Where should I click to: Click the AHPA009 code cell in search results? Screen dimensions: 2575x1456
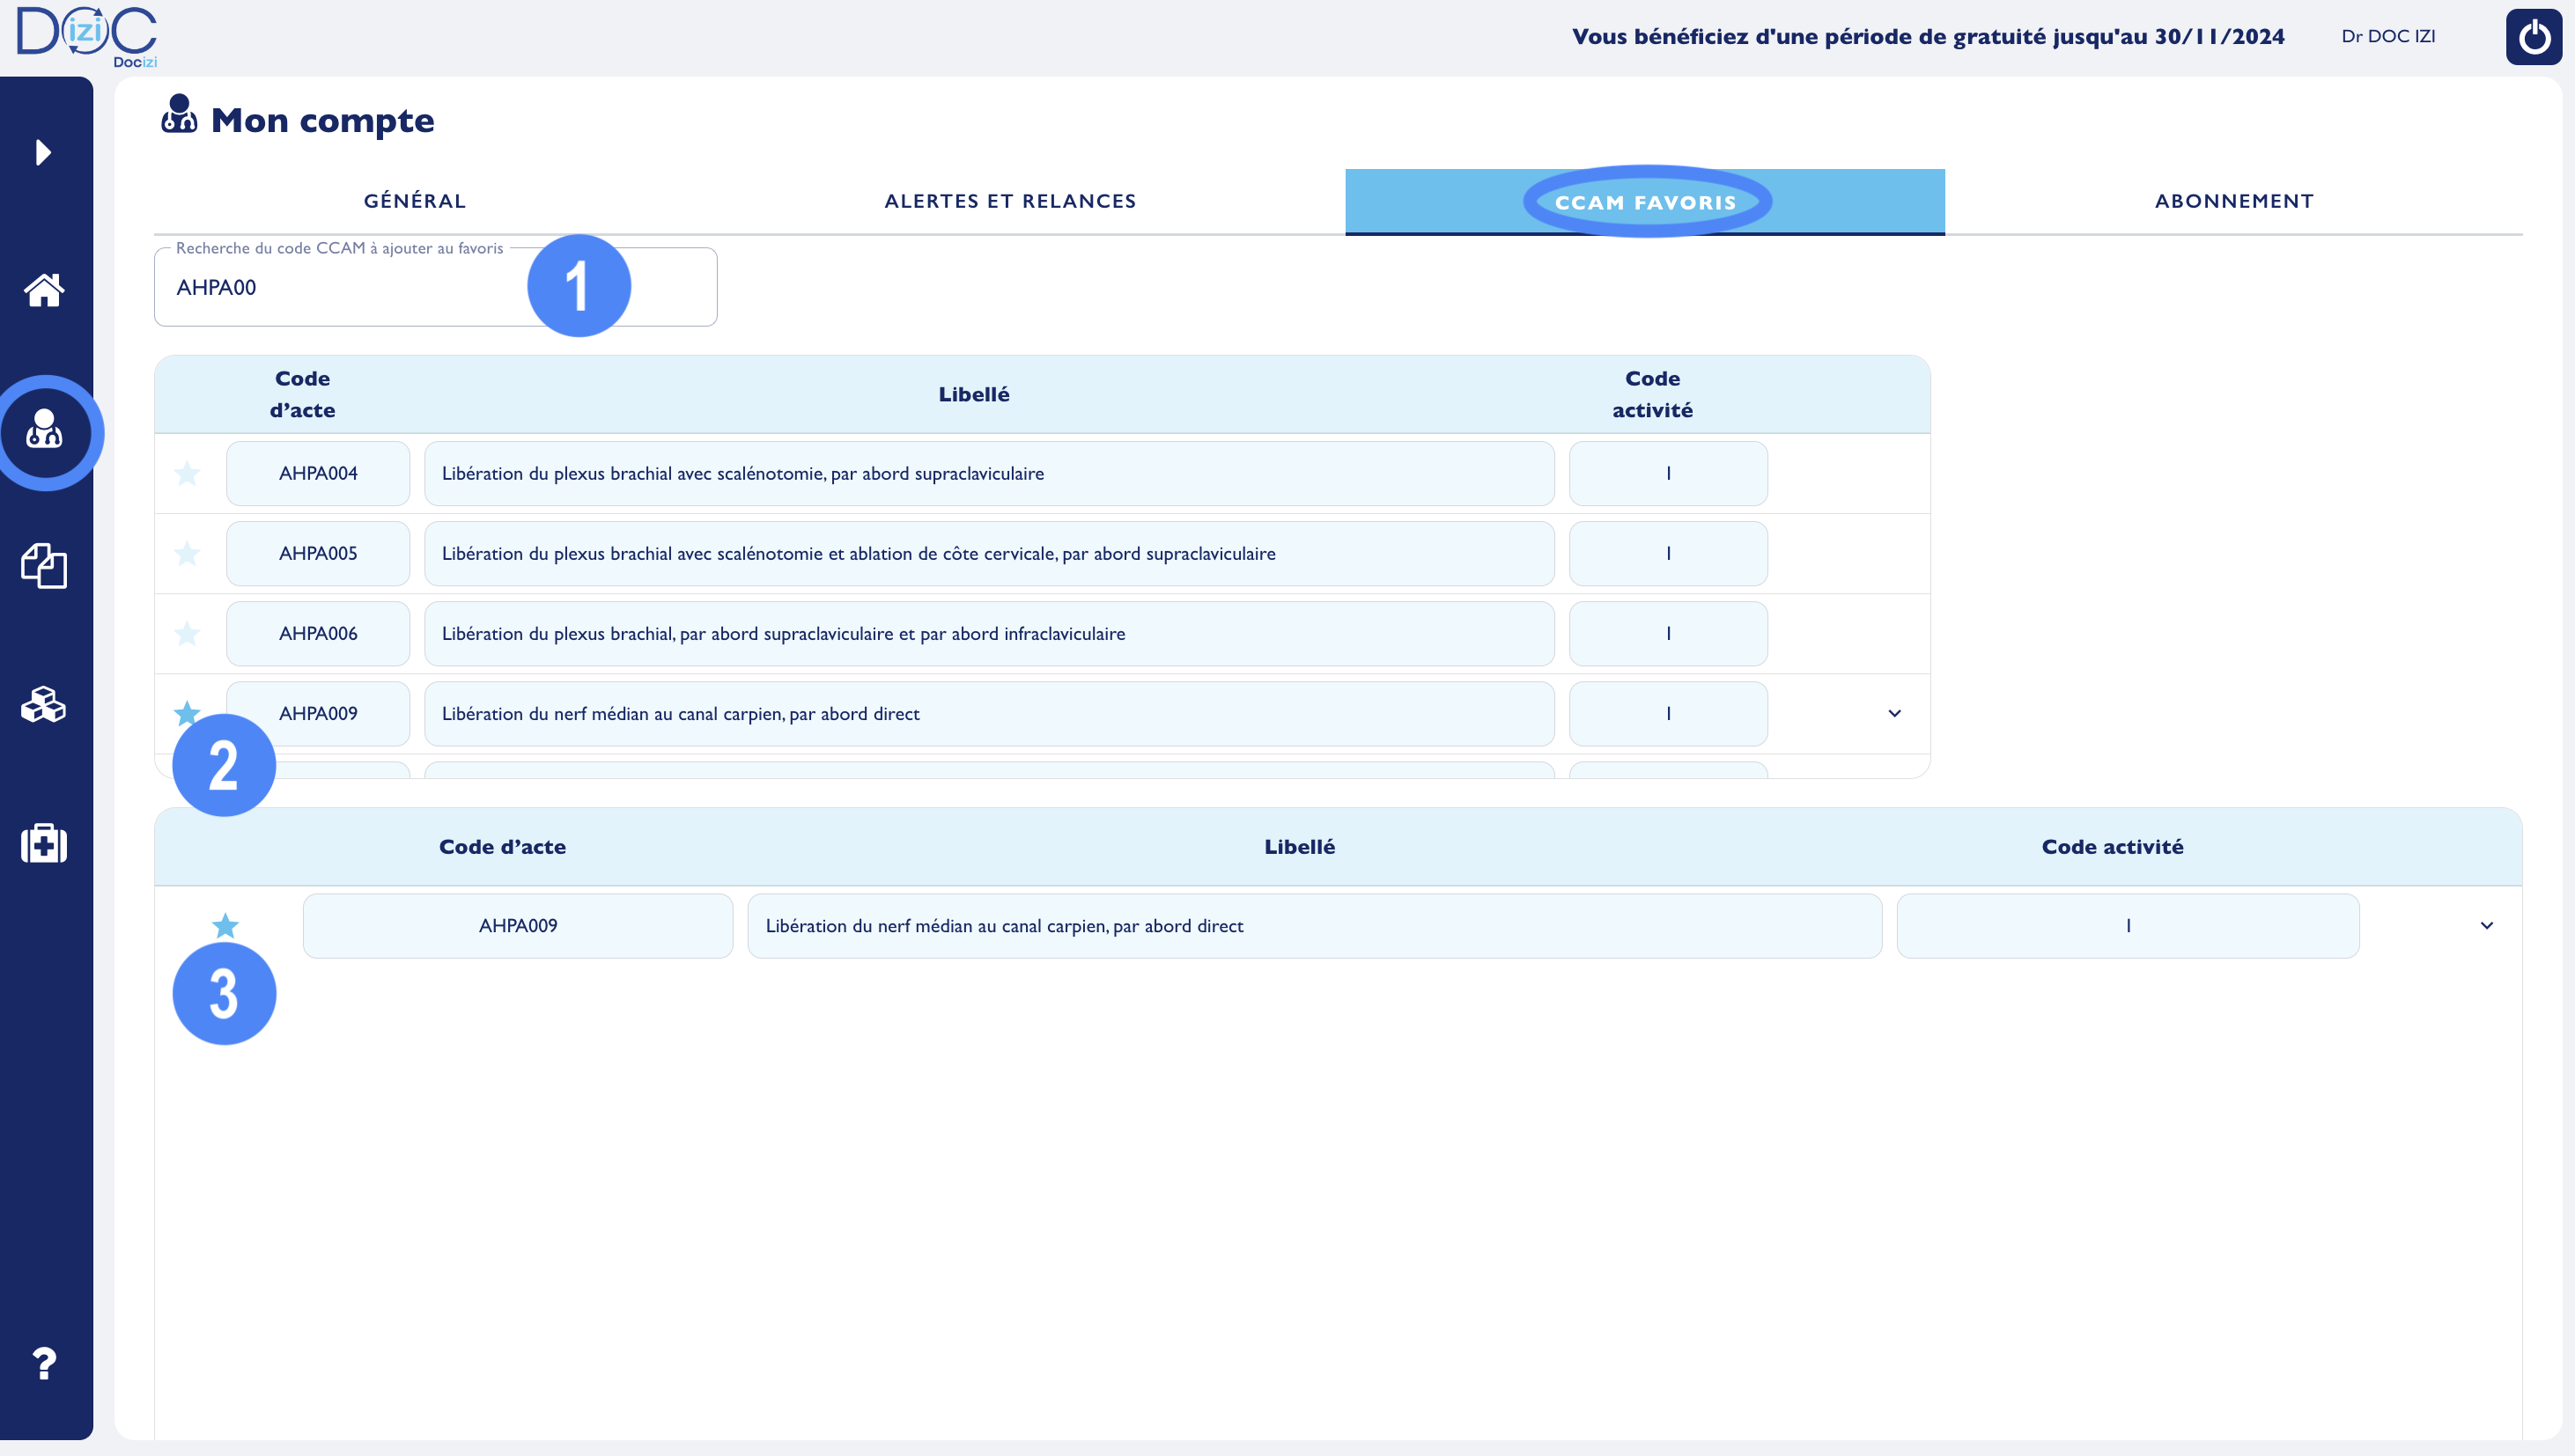tap(318, 713)
